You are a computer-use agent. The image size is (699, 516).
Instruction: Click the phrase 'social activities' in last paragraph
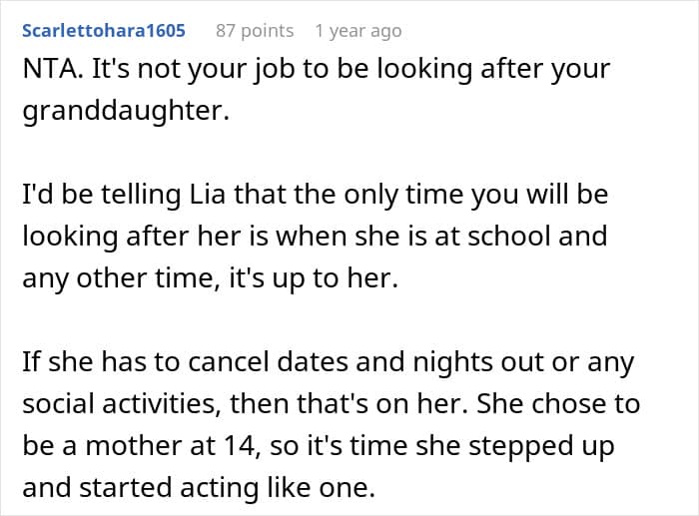click(122, 403)
